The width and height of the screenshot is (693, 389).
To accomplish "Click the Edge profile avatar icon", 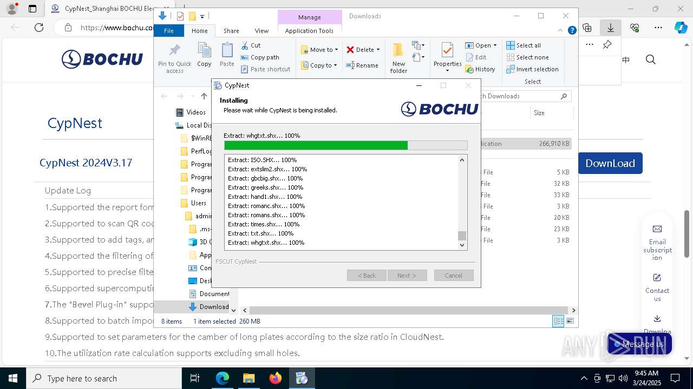I will coord(12,9).
